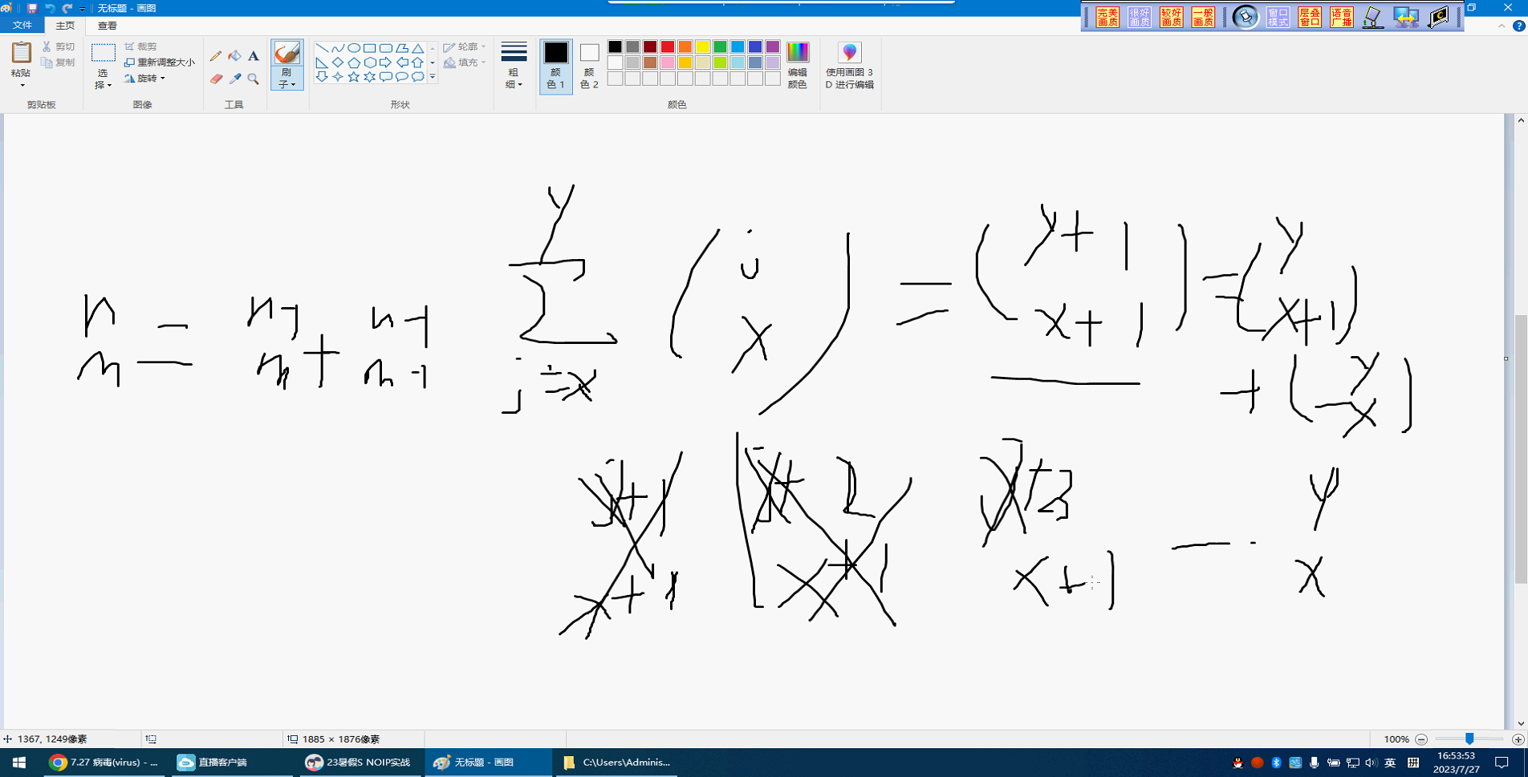
Task: Toggle 很好画质 quality option
Action: pyautogui.click(x=1140, y=17)
